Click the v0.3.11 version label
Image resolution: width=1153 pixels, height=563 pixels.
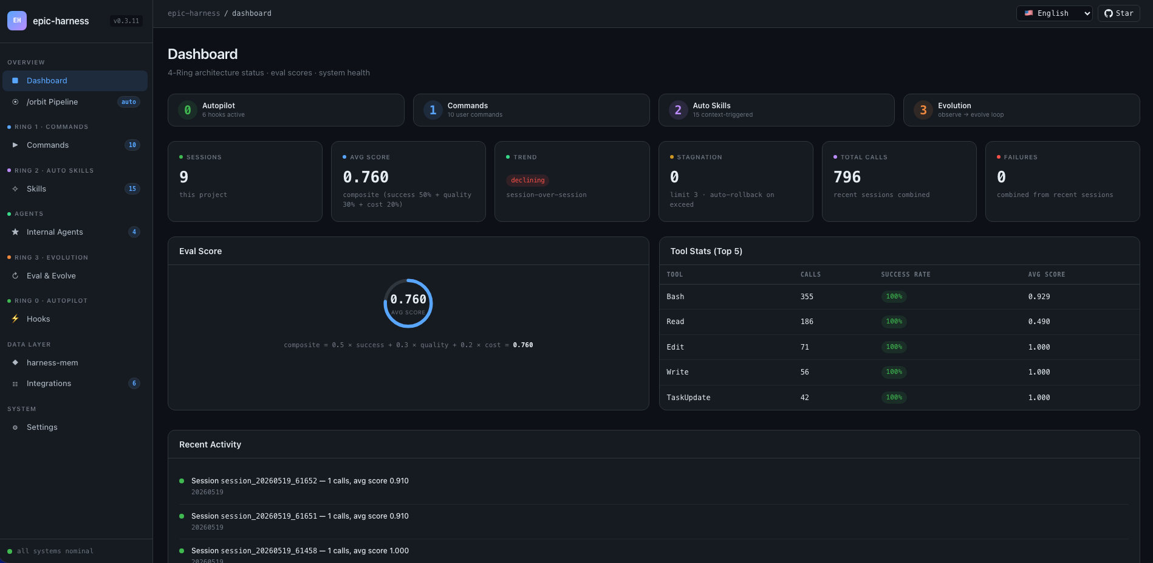click(126, 21)
